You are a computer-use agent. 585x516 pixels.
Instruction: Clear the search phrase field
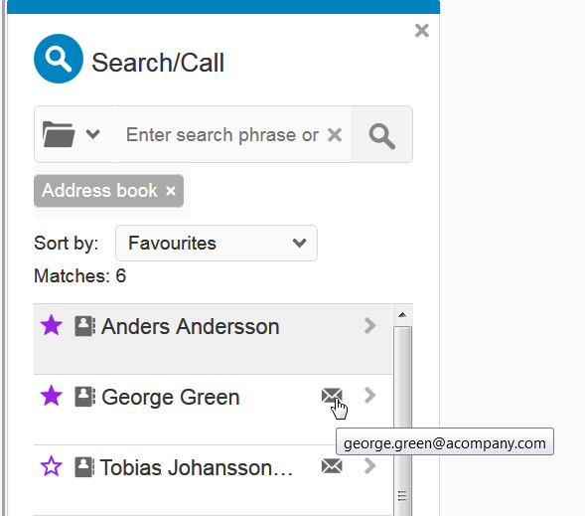click(335, 135)
